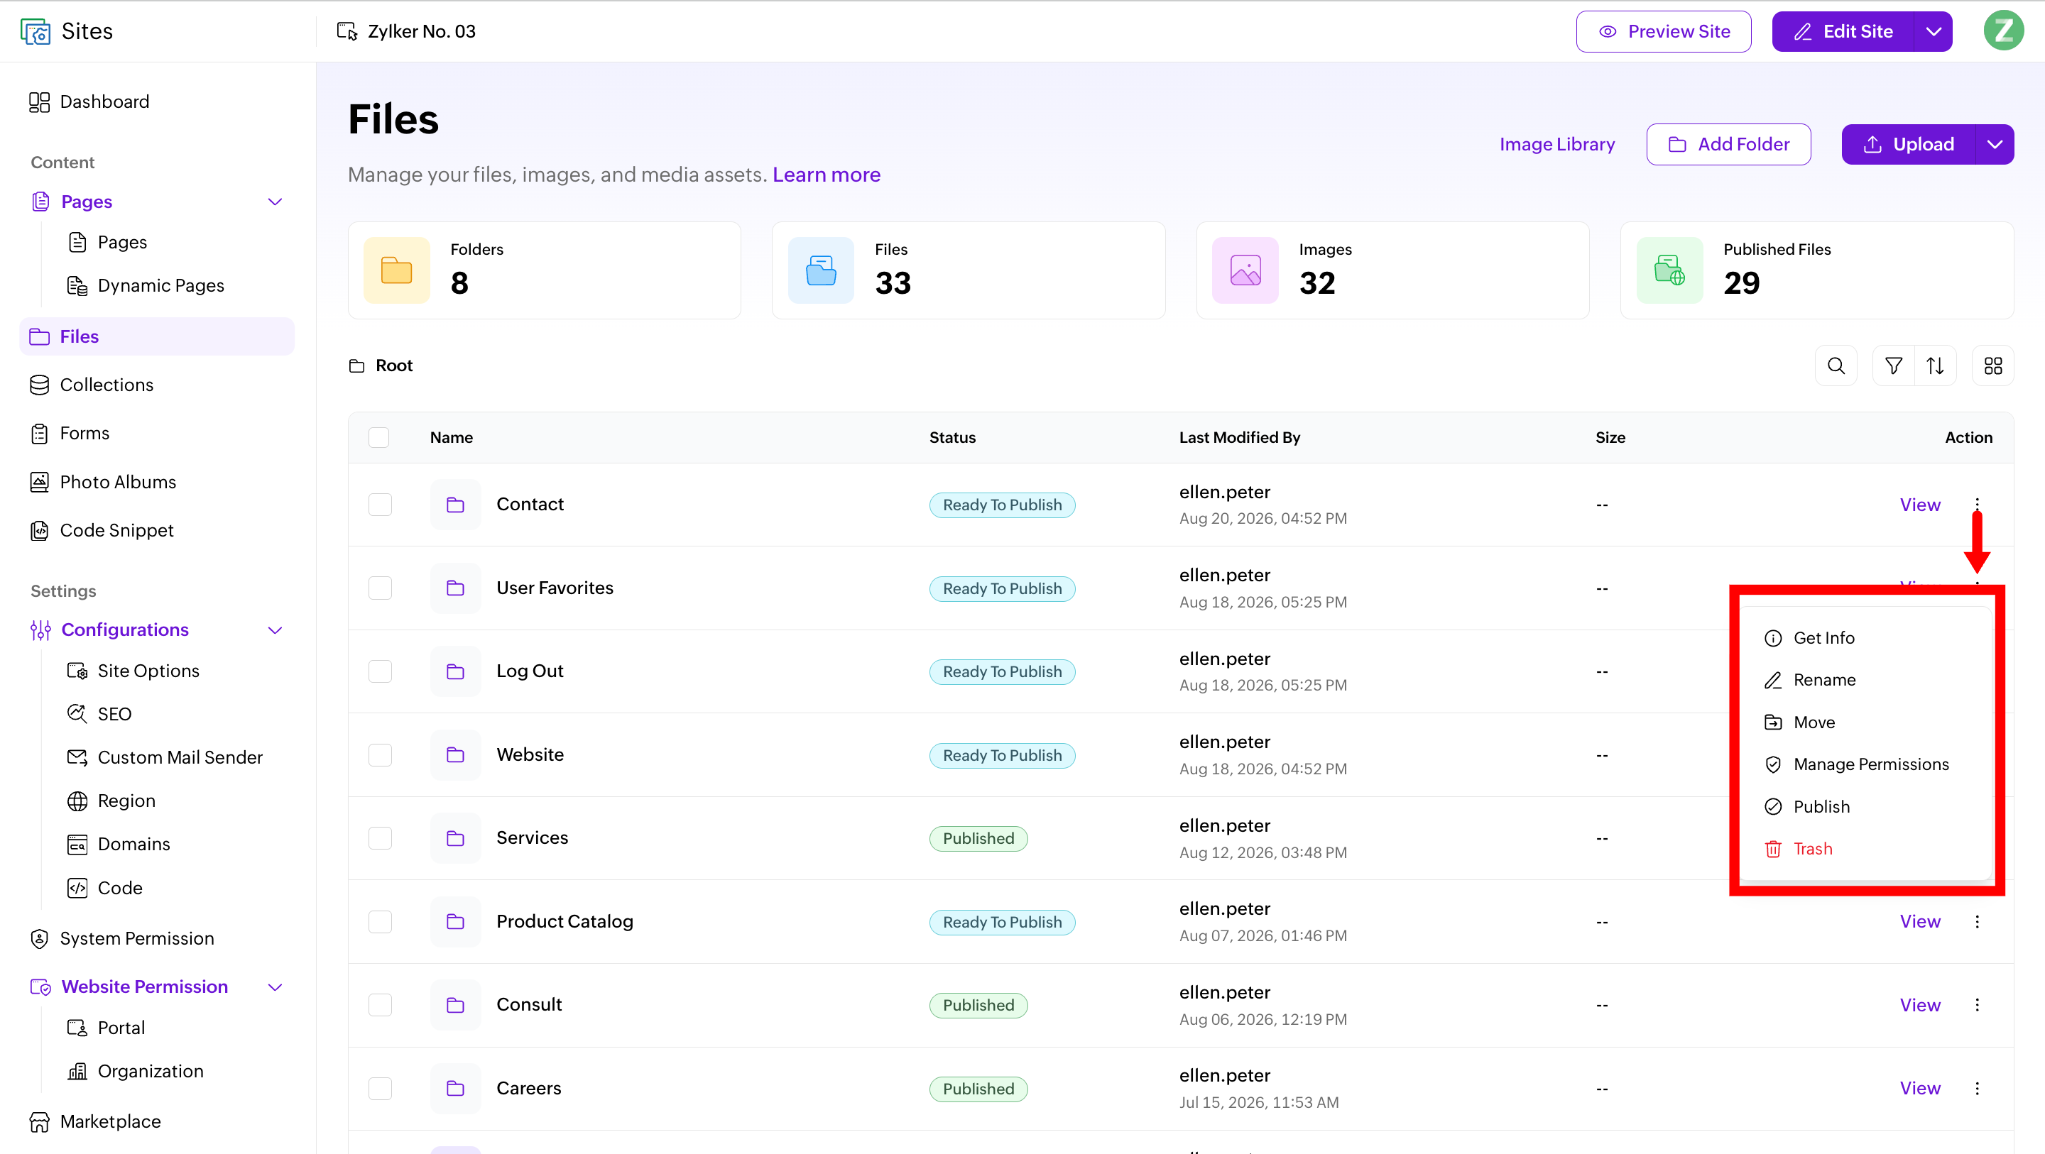Click the Services folder icon
Viewport: 2045px width, 1154px height.
pyautogui.click(x=455, y=838)
